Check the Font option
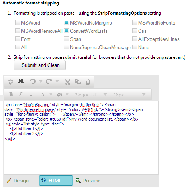189x192 pixels. coord(17,39)
